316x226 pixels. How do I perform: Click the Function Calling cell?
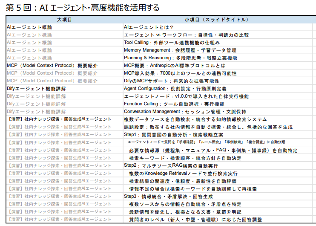pyautogui.click(x=174, y=104)
